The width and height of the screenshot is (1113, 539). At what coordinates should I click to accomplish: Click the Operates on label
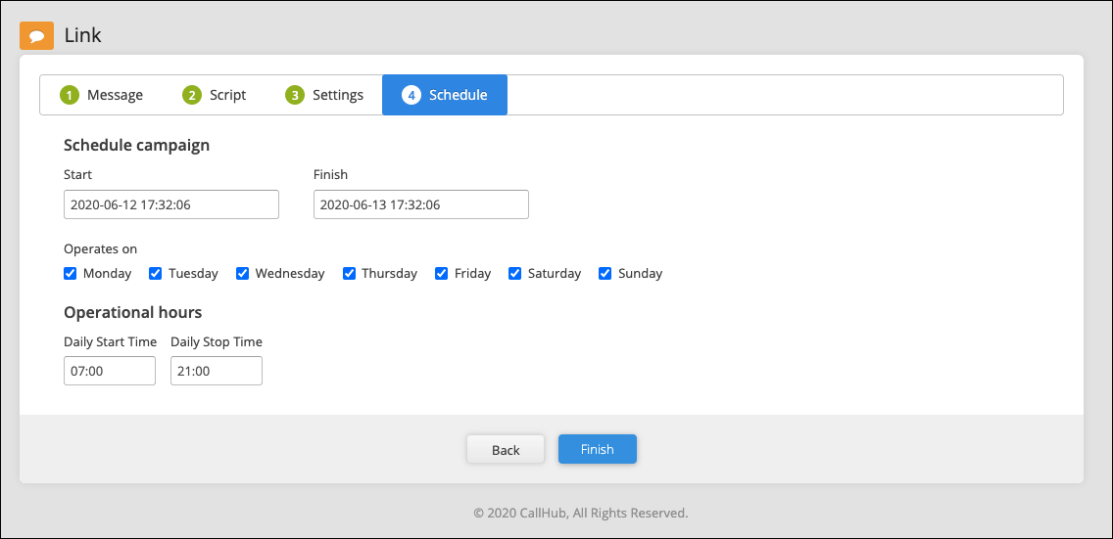[100, 249]
